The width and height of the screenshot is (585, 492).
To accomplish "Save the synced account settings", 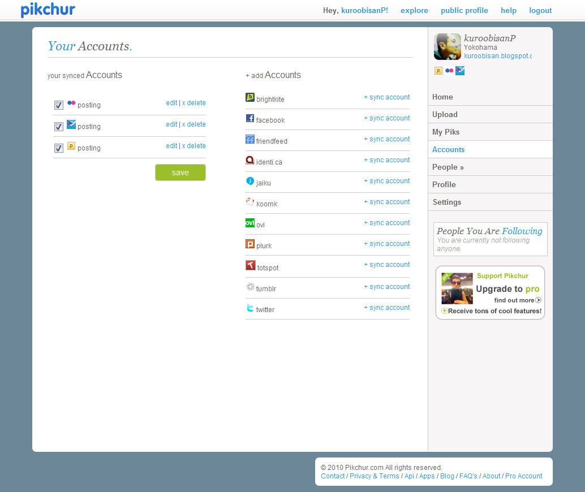I will click(180, 172).
